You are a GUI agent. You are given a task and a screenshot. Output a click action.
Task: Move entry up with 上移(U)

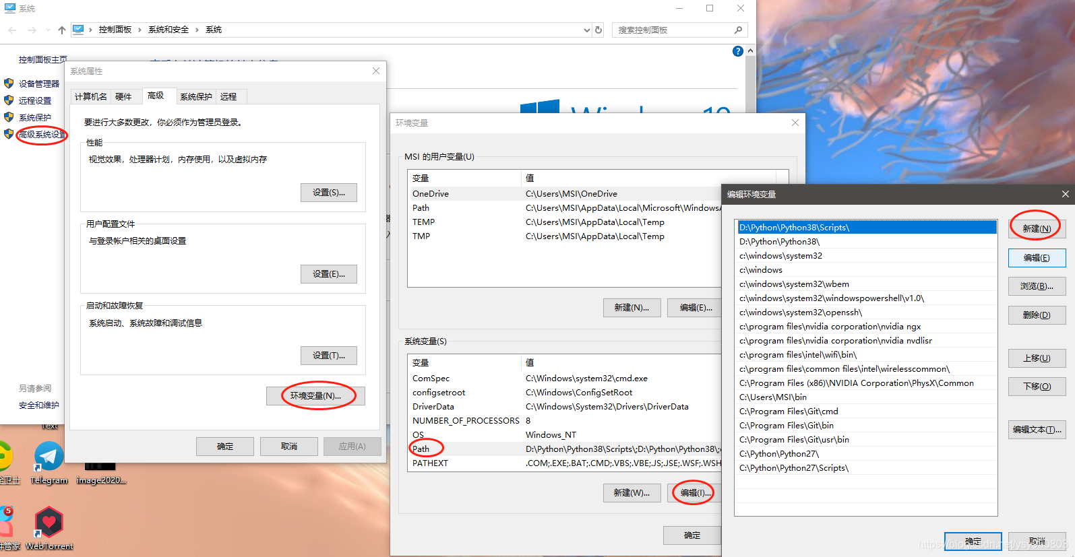coord(1037,358)
